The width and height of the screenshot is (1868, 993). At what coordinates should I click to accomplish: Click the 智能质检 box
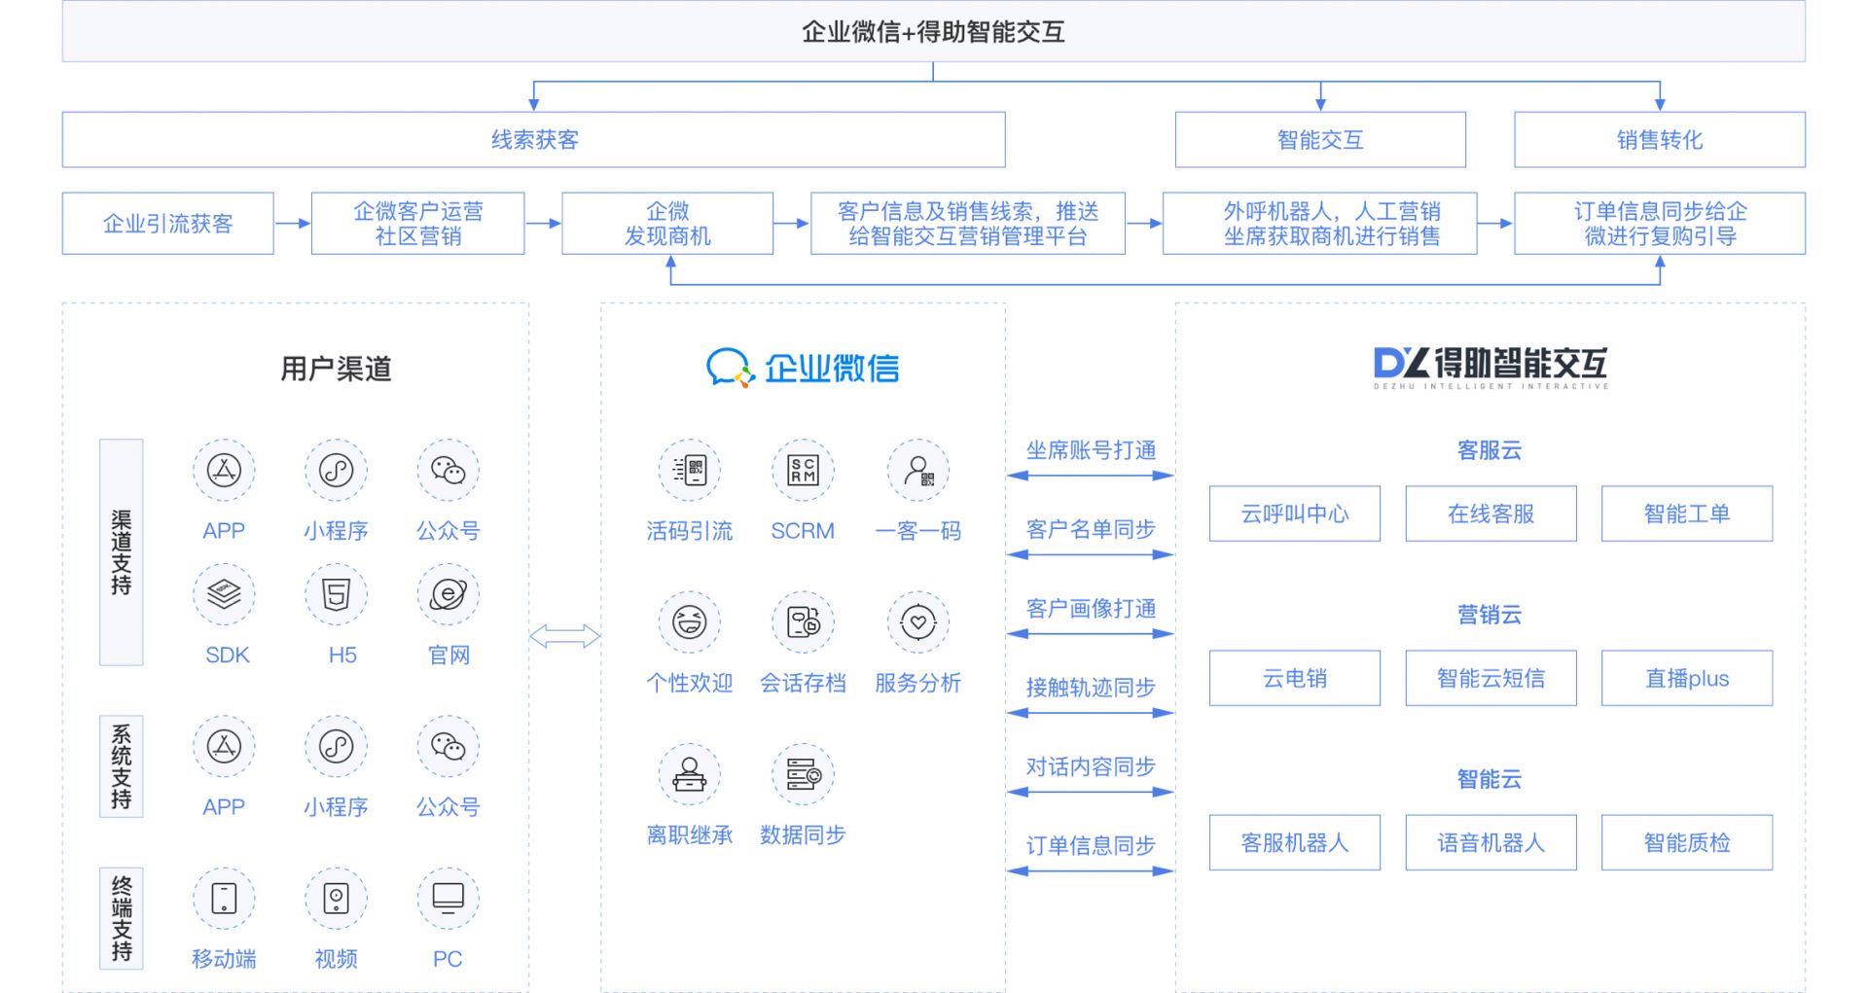tap(1687, 842)
